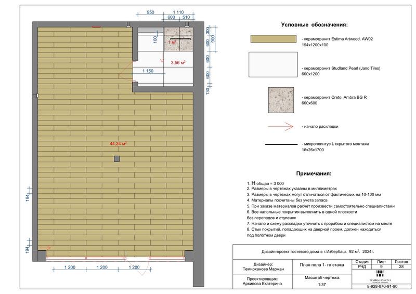Click the 900 vertical dimension on the right
This screenshot has height=294, width=416.
point(213,39)
